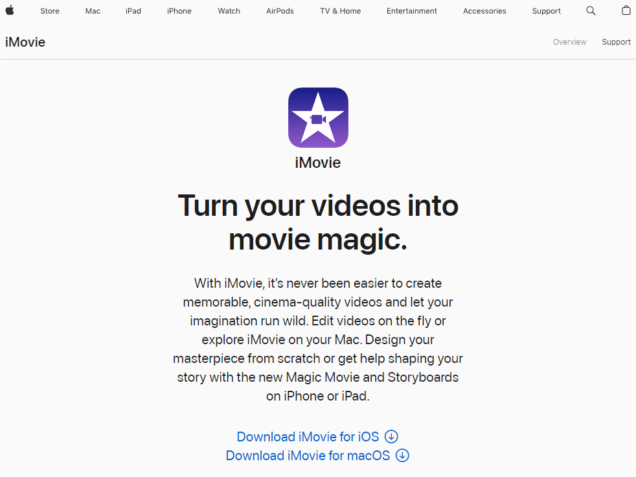636x477 pixels.
Task: Click the 'movie magic.' headline line
Action: (x=318, y=239)
